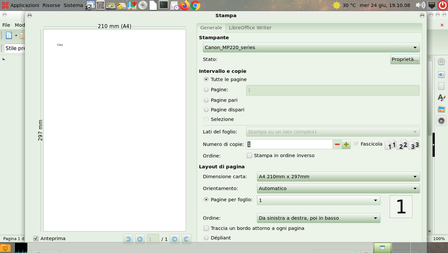Click the collate pages illustration

point(402,144)
